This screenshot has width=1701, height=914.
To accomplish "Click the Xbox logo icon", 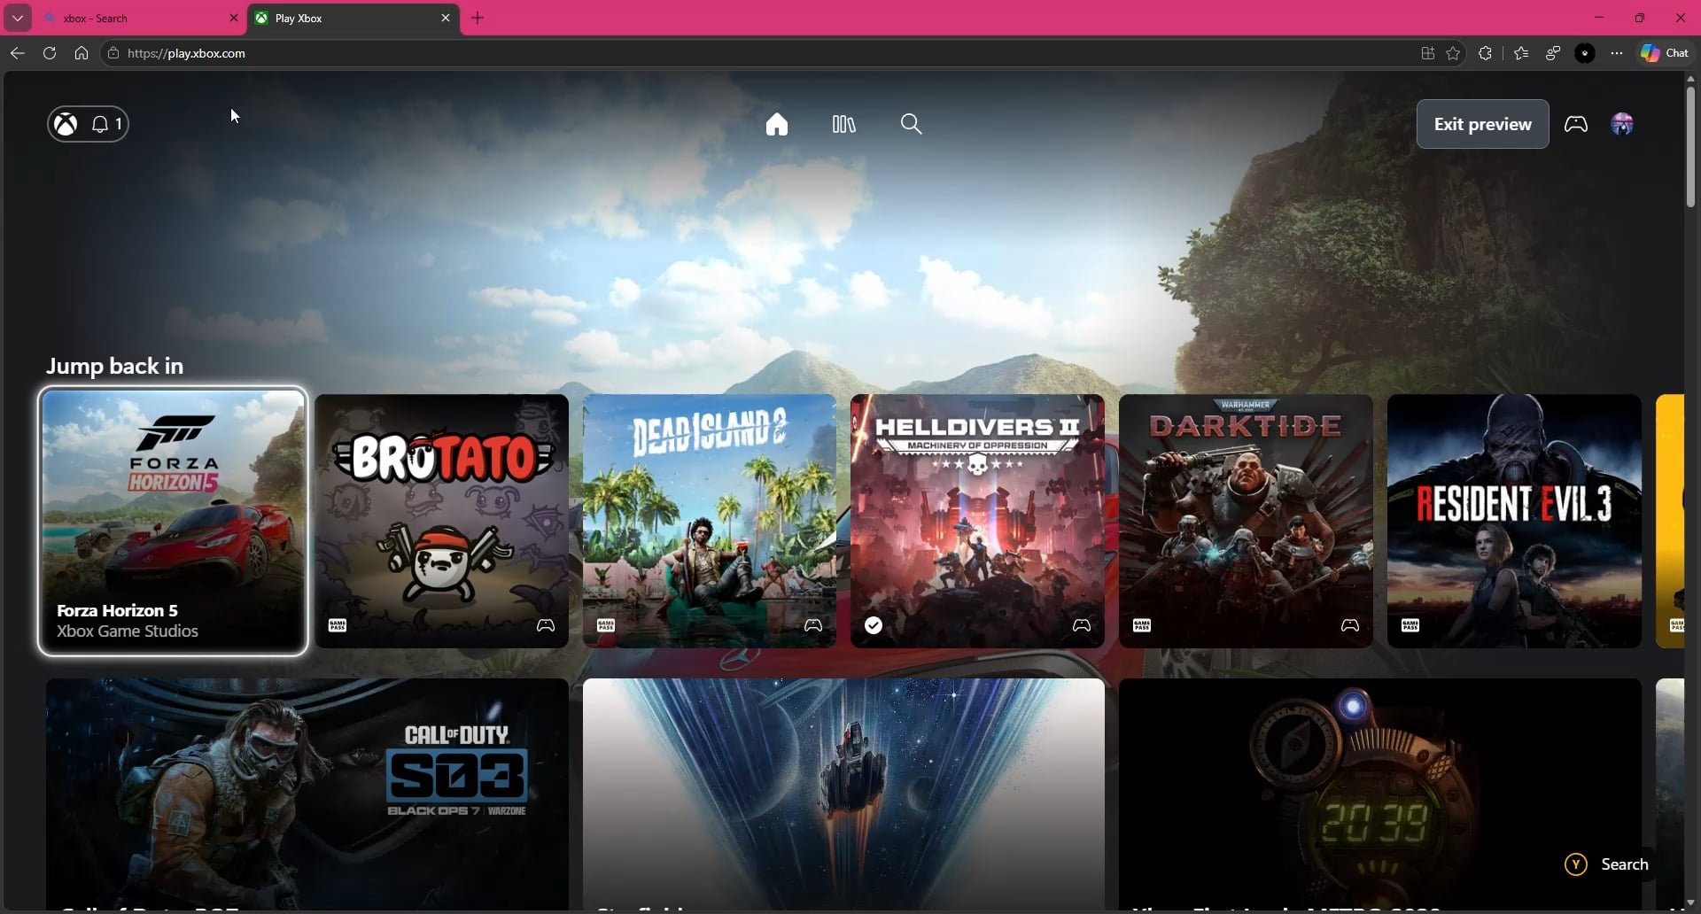I will pyautogui.click(x=66, y=125).
